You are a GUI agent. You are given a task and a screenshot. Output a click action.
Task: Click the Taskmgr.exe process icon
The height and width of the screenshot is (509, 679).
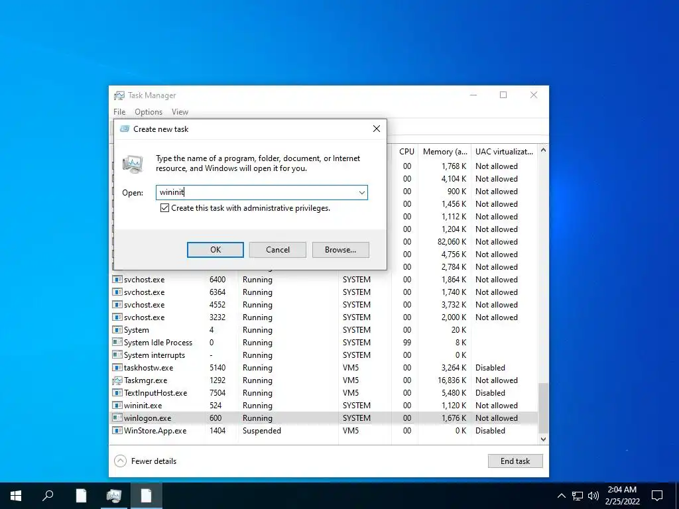tap(117, 380)
